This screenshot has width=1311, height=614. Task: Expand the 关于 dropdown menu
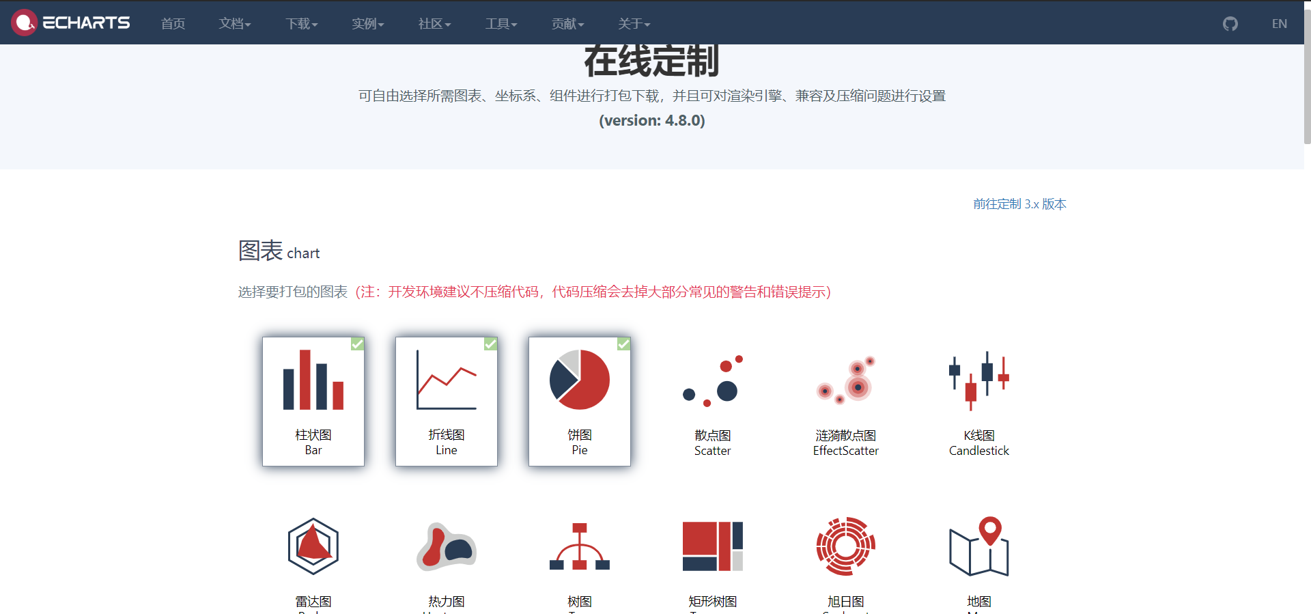tap(634, 24)
